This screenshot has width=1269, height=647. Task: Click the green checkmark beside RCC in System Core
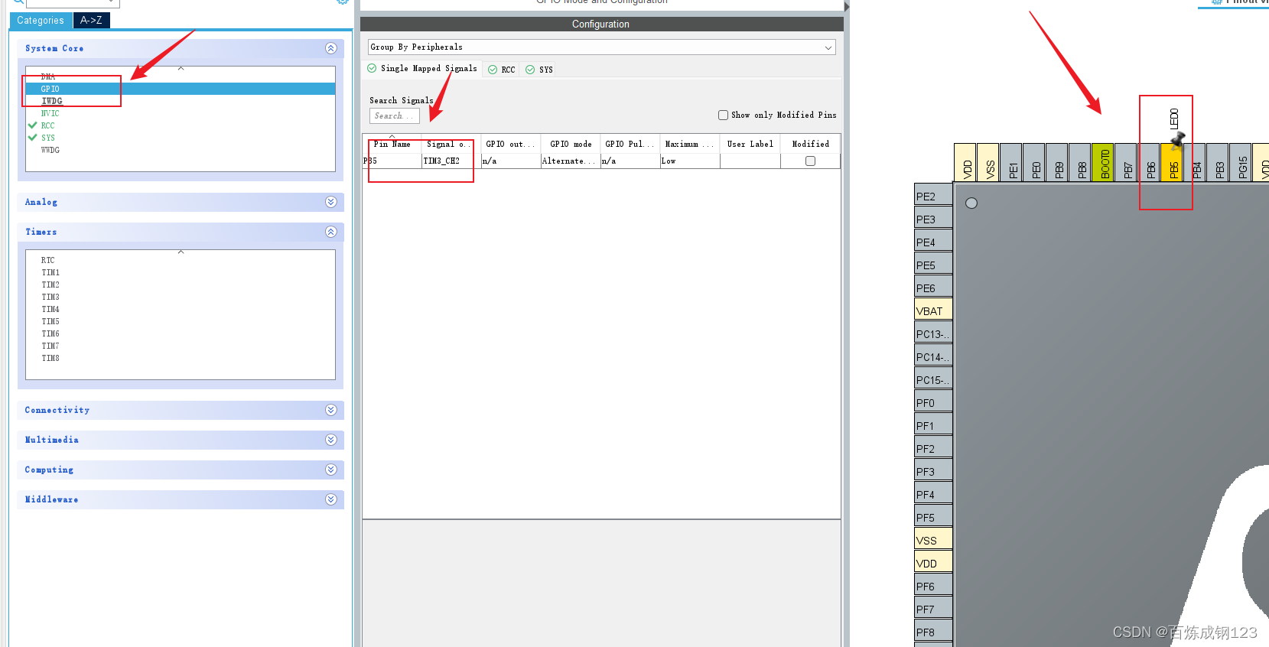tap(32, 125)
